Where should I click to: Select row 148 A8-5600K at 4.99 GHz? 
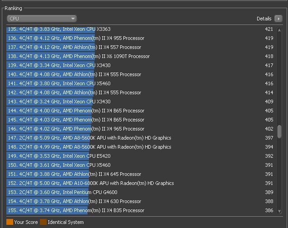141,147
